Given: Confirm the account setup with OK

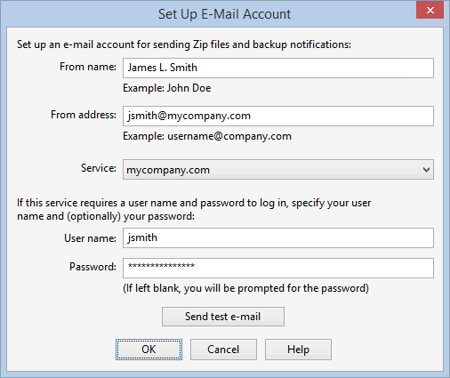Looking at the screenshot, I should (149, 350).
